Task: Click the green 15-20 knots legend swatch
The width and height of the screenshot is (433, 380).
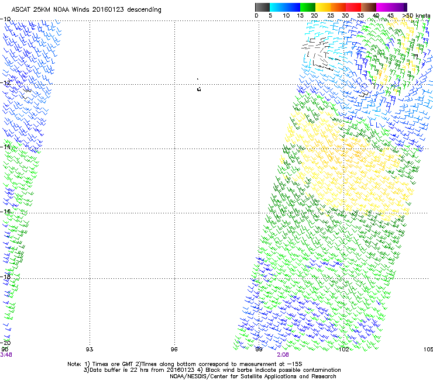Action: tap(308, 7)
